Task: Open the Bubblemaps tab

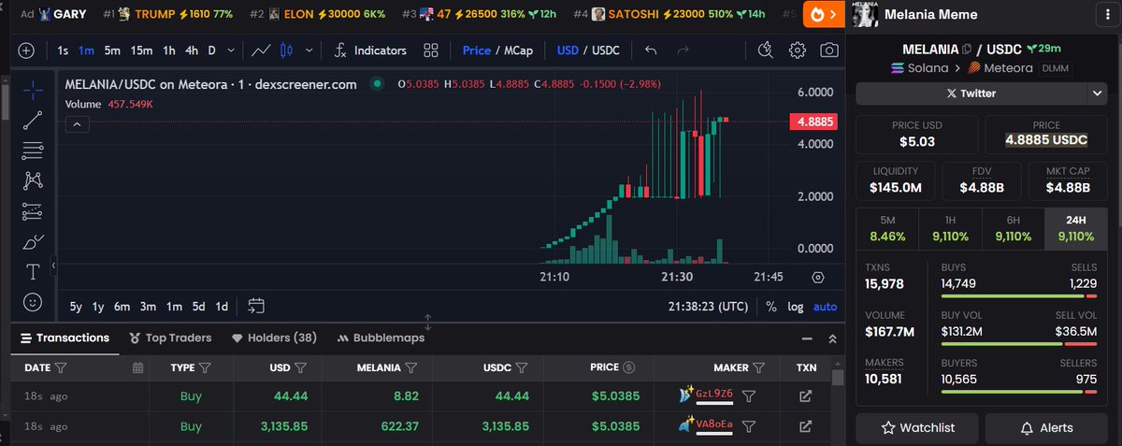Action: (381, 338)
